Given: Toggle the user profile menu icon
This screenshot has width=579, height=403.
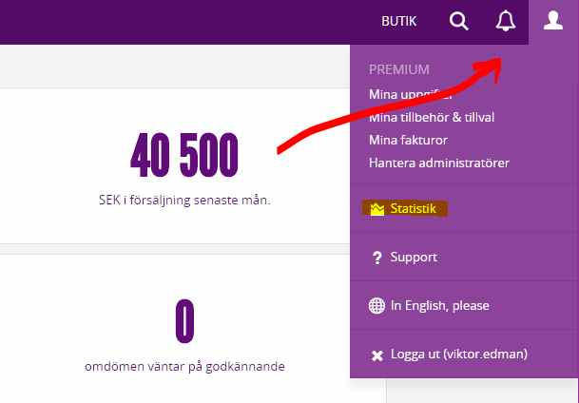Looking at the screenshot, I should (552, 20).
